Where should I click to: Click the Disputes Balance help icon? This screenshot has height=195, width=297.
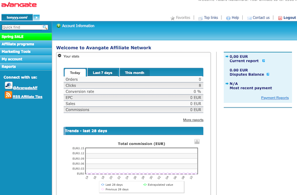coord(268,74)
